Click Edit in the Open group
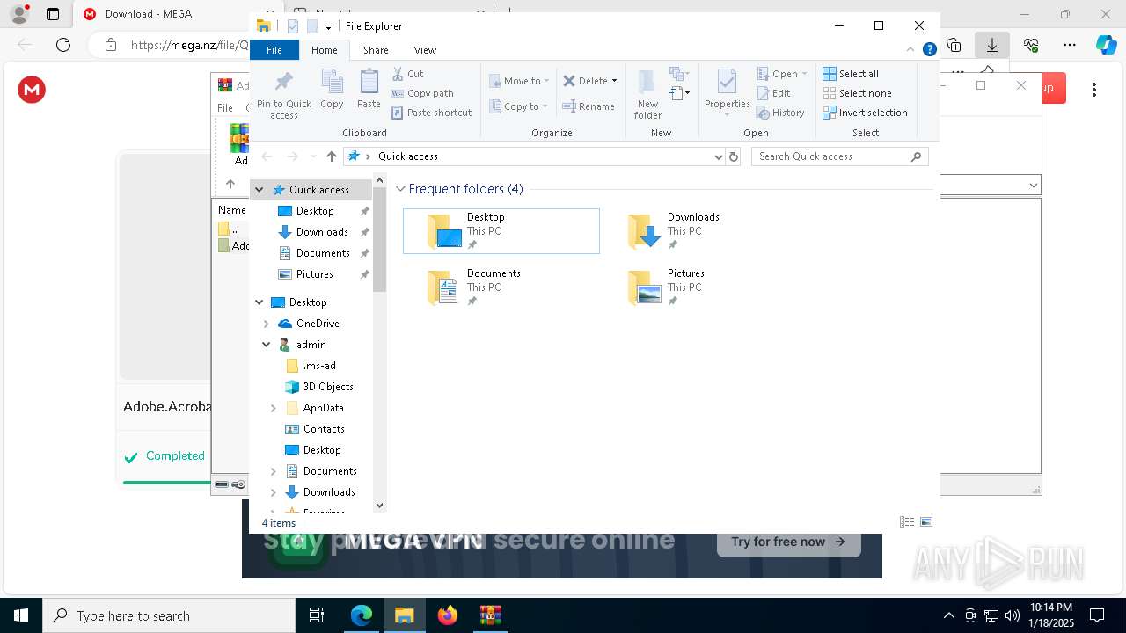 coord(773,93)
